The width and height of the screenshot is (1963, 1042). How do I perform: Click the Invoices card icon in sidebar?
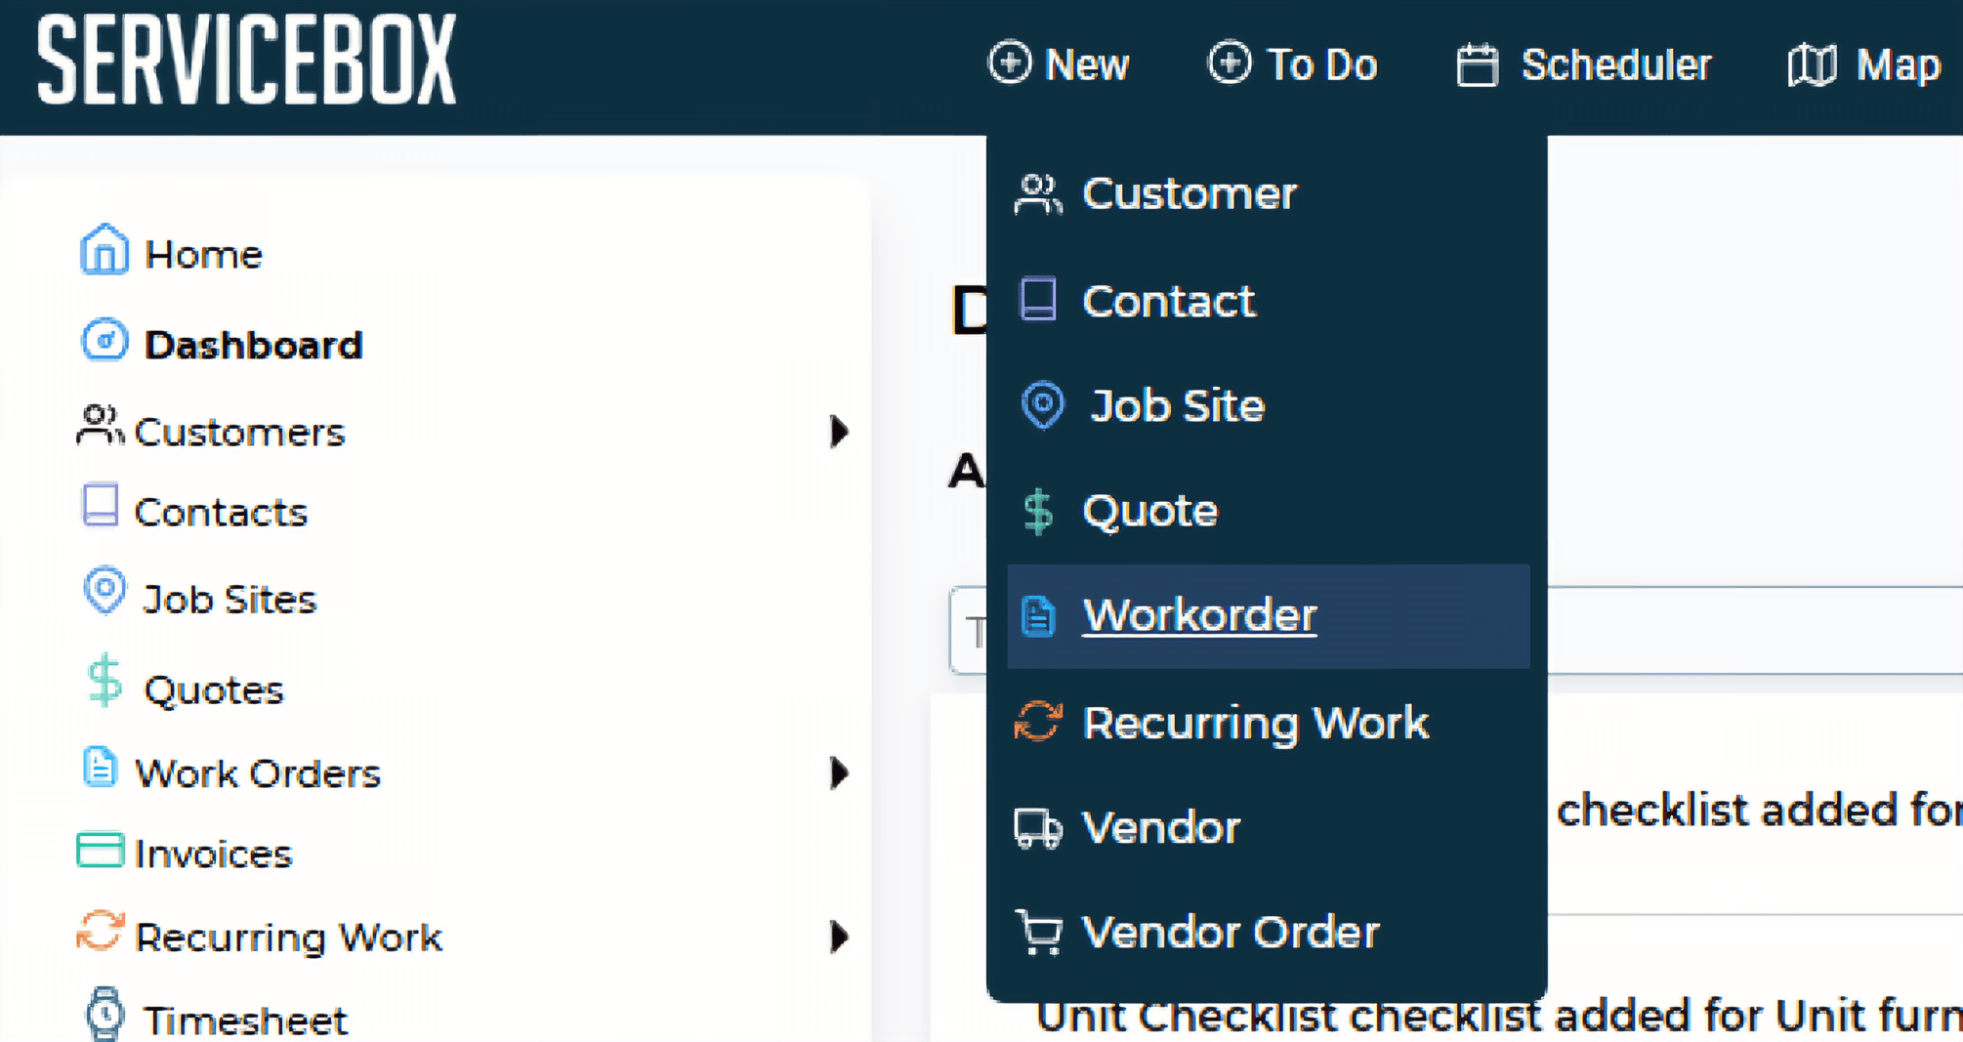pos(100,850)
